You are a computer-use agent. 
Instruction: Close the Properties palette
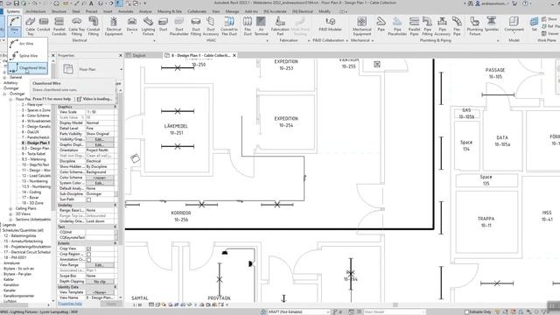click(121, 55)
